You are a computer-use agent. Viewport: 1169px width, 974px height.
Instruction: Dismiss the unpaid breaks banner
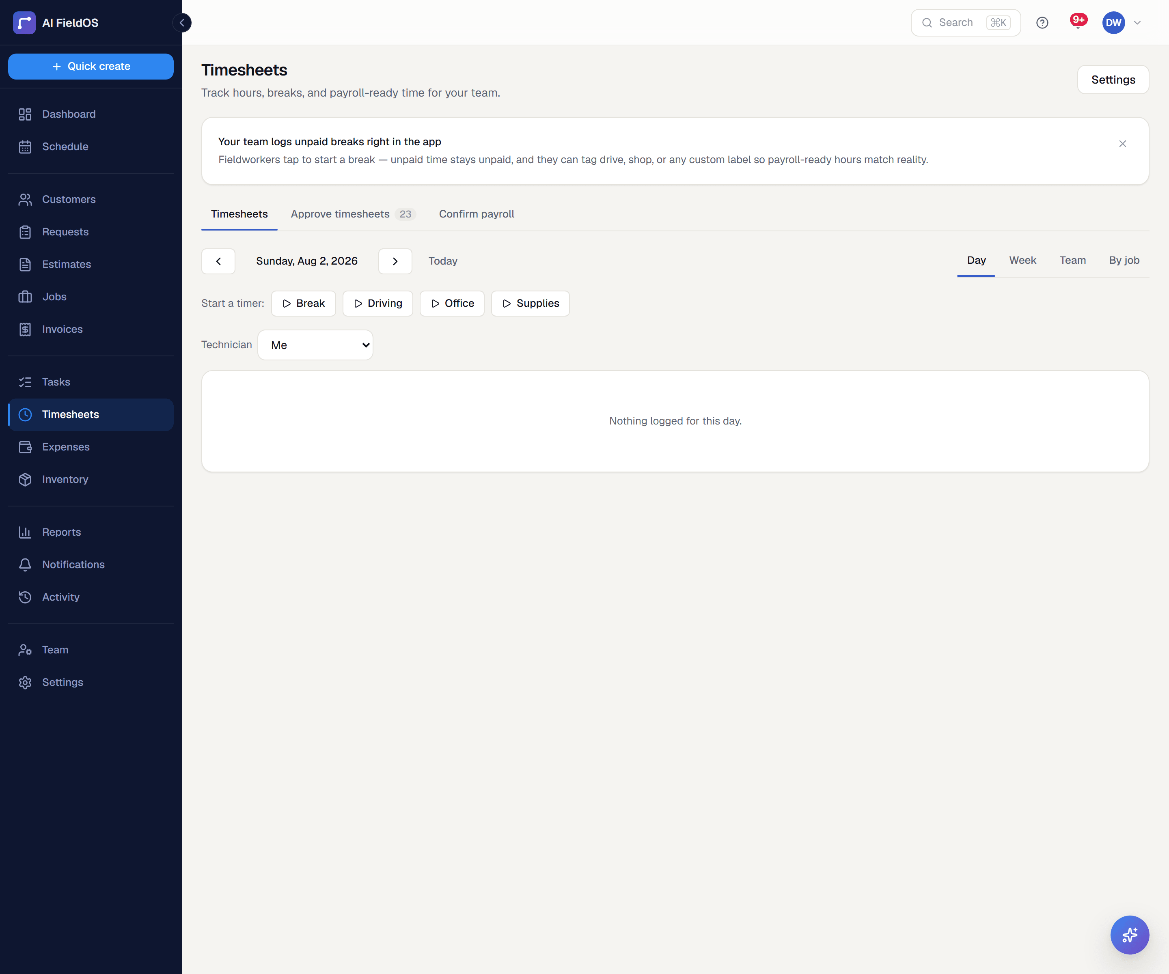(x=1122, y=144)
